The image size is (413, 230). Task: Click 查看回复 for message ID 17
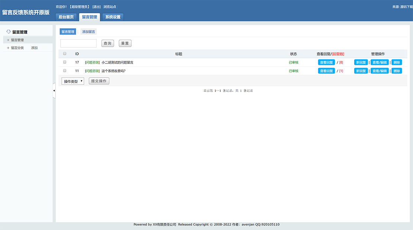point(326,62)
